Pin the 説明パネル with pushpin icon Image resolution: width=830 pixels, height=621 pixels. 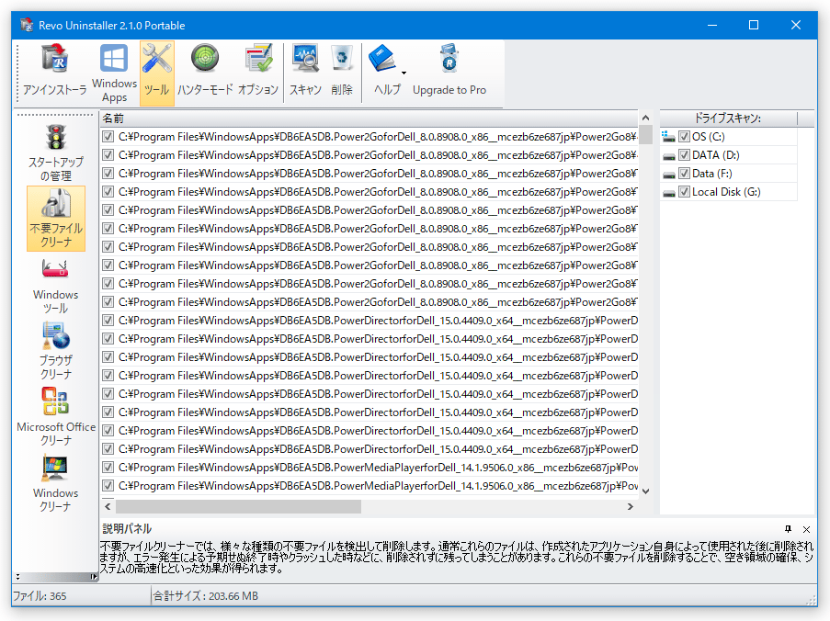pyautogui.click(x=788, y=529)
